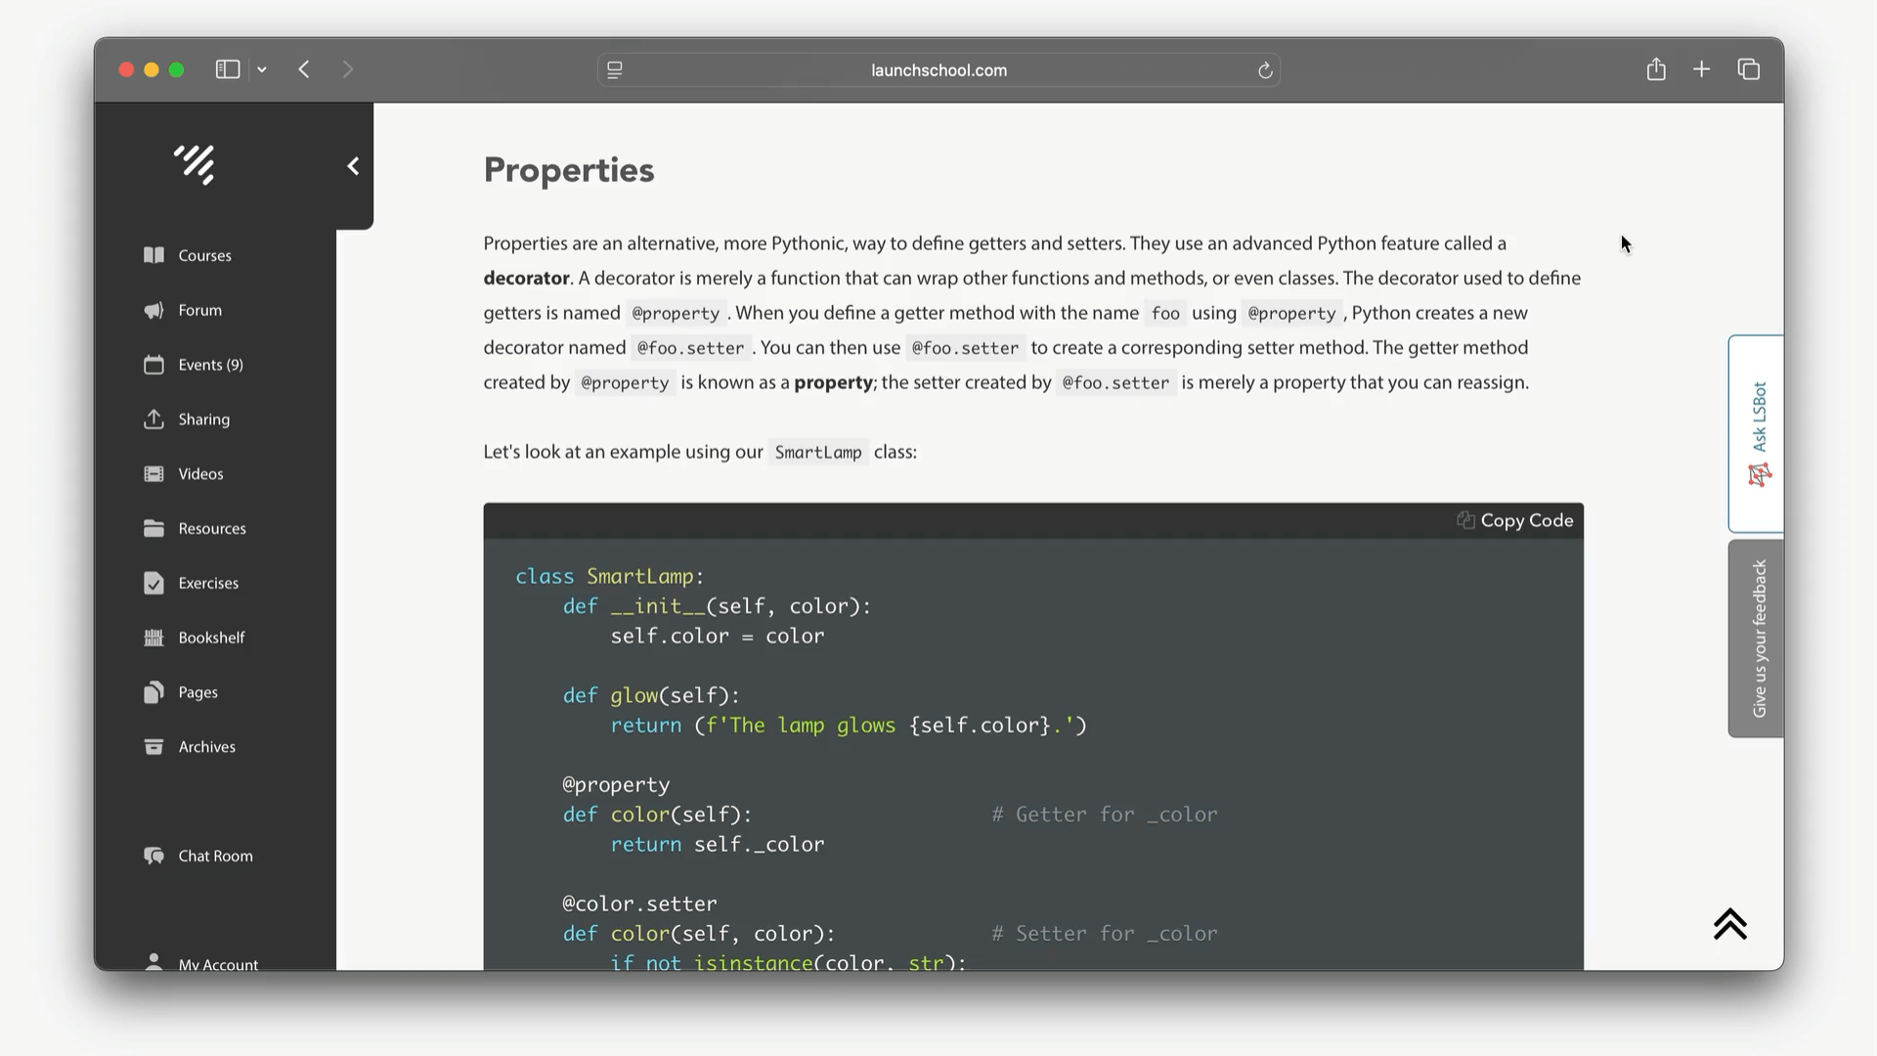Open the Ask LSBot side tab

pos(1757,433)
